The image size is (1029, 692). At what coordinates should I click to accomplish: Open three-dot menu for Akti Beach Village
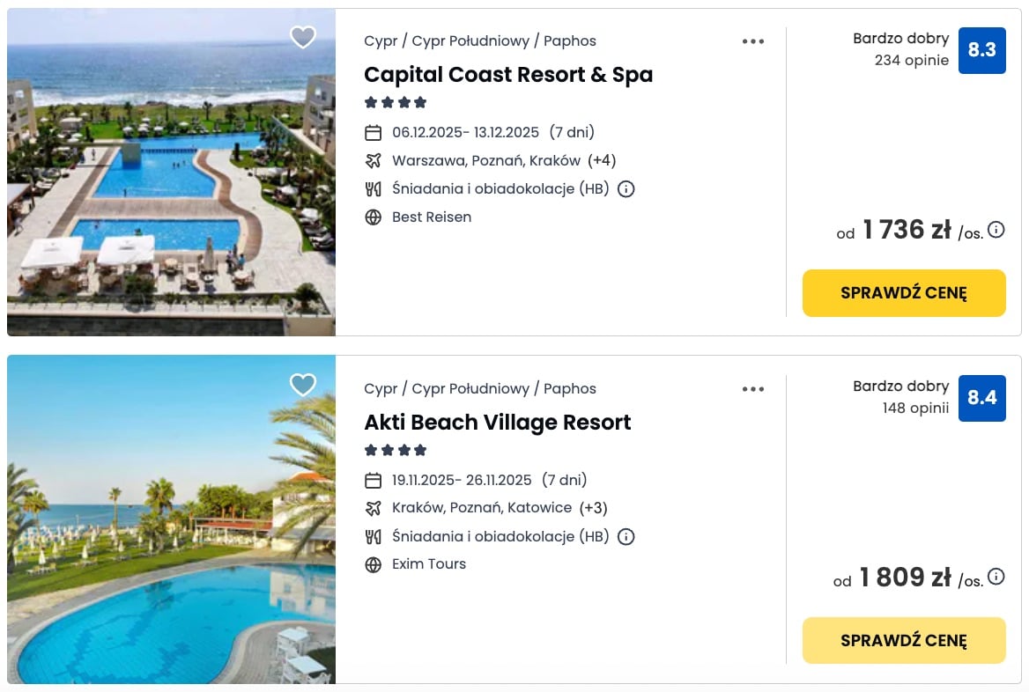coord(753,389)
